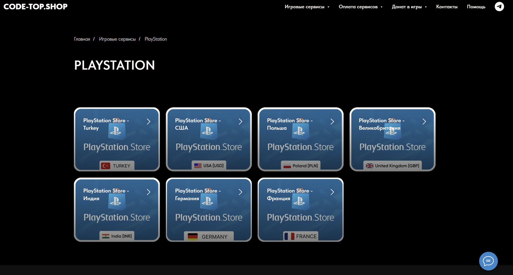Click the CODE-TOP.SHOP logo
Viewport: 513px width, 275px height.
(36, 6)
